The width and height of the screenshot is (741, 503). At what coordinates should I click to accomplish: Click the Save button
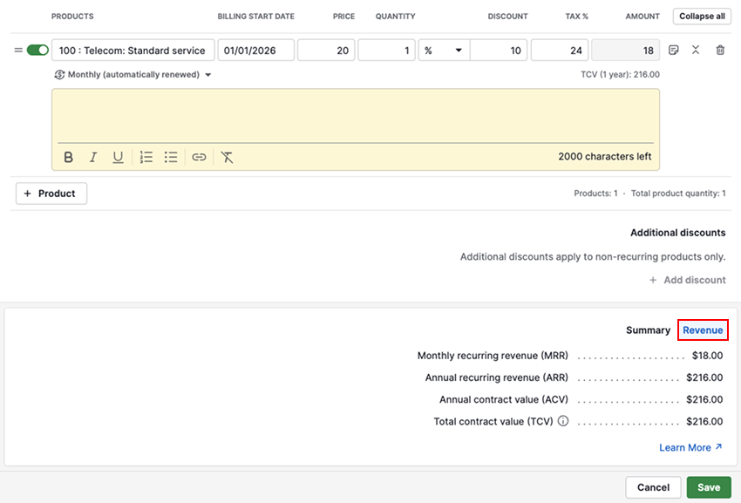709,487
